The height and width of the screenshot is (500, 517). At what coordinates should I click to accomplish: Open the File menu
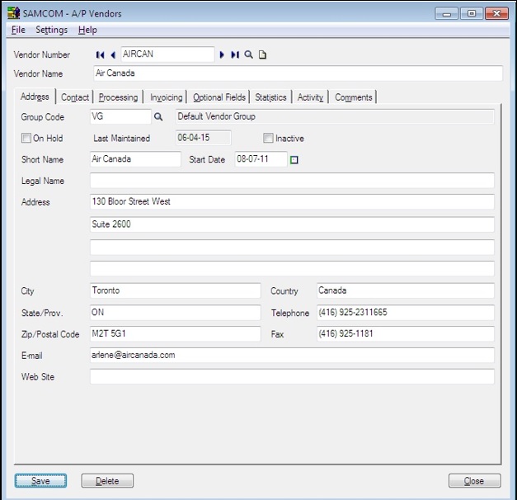coord(18,30)
